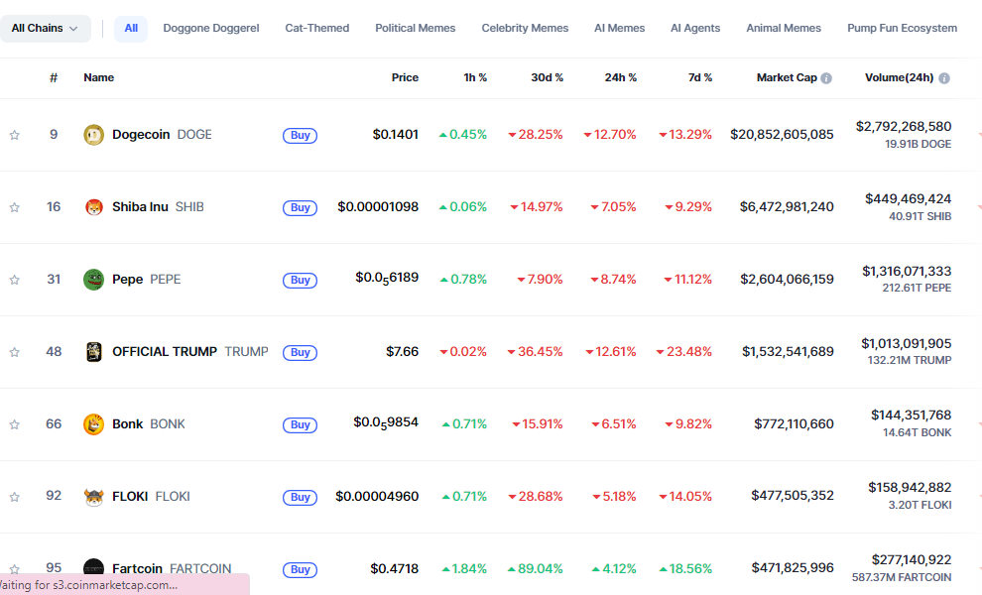
Task: Open the Celebrity Memes tab
Action: click(525, 28)
